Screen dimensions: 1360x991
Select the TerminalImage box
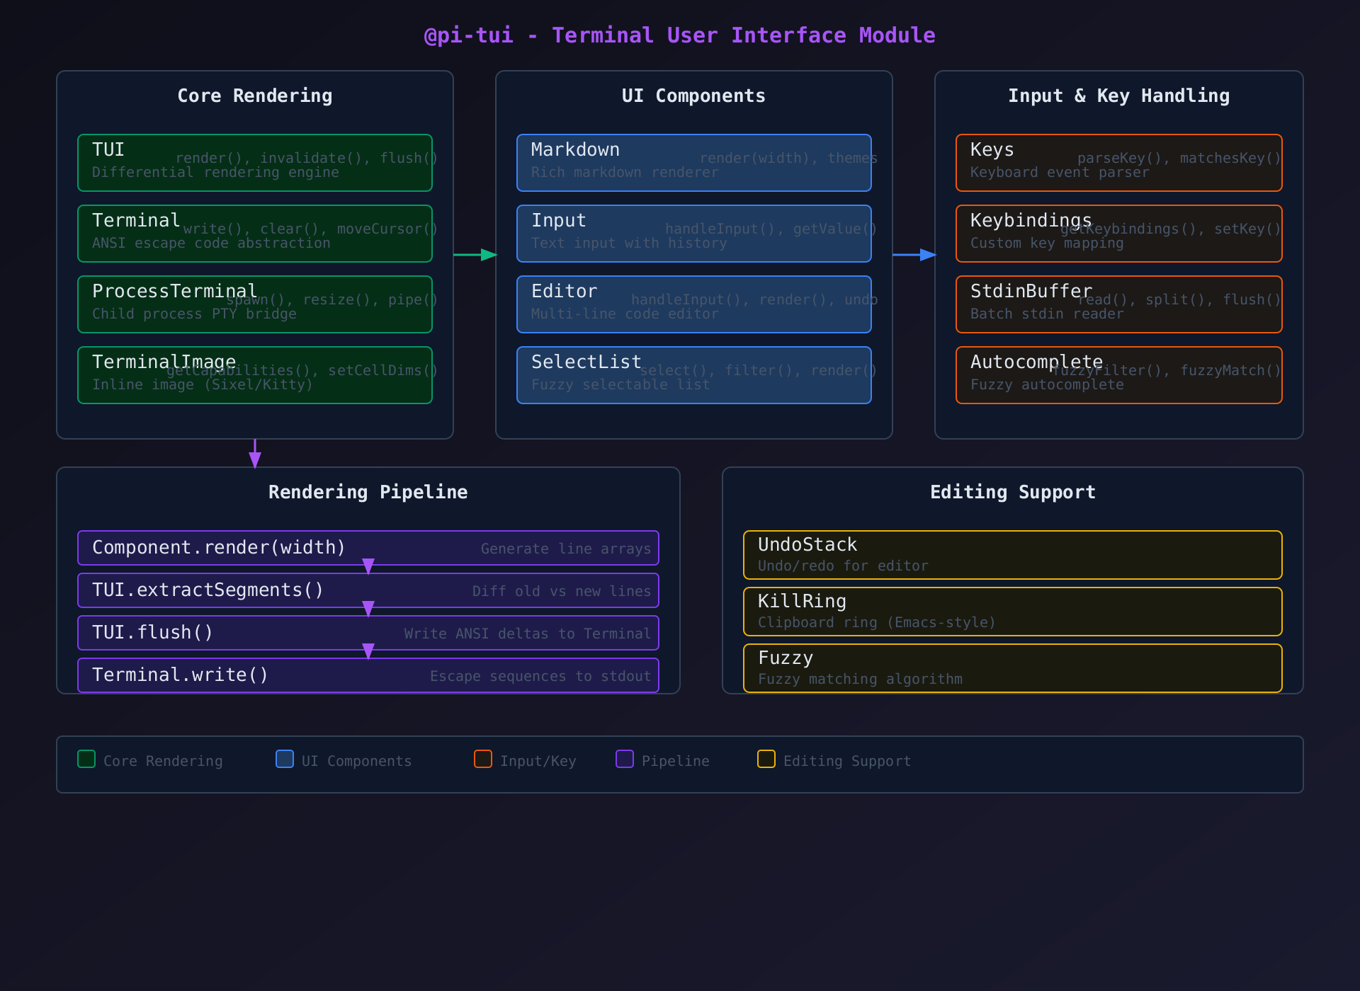point(255,375)
